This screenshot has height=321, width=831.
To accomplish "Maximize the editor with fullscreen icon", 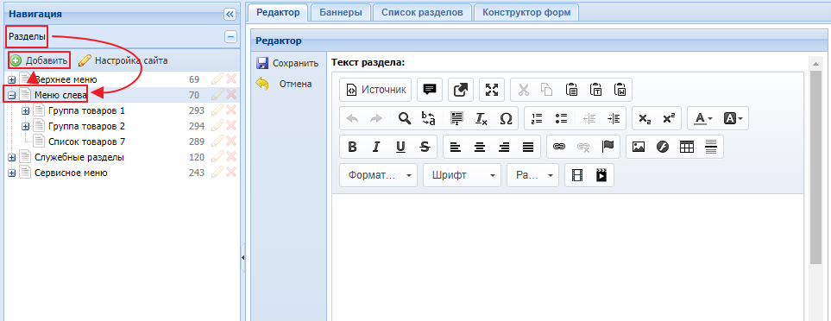I will [493, 90].
